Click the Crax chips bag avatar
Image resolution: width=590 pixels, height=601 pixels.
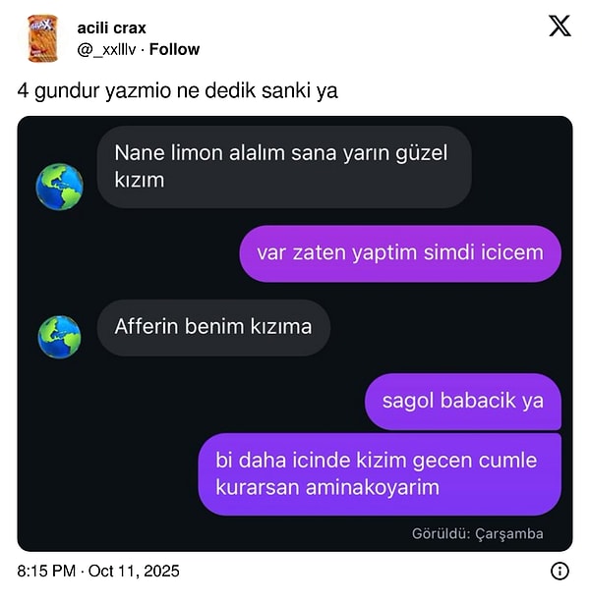pyautogui.click(x=42, y=38)
